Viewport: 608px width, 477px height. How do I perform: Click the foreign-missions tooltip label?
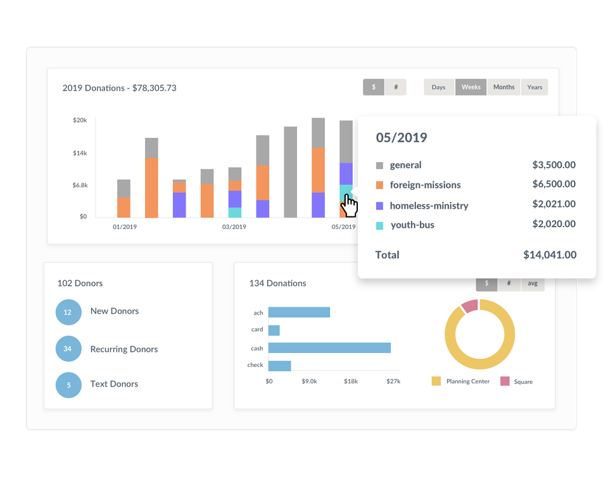[x=426, y=185]
